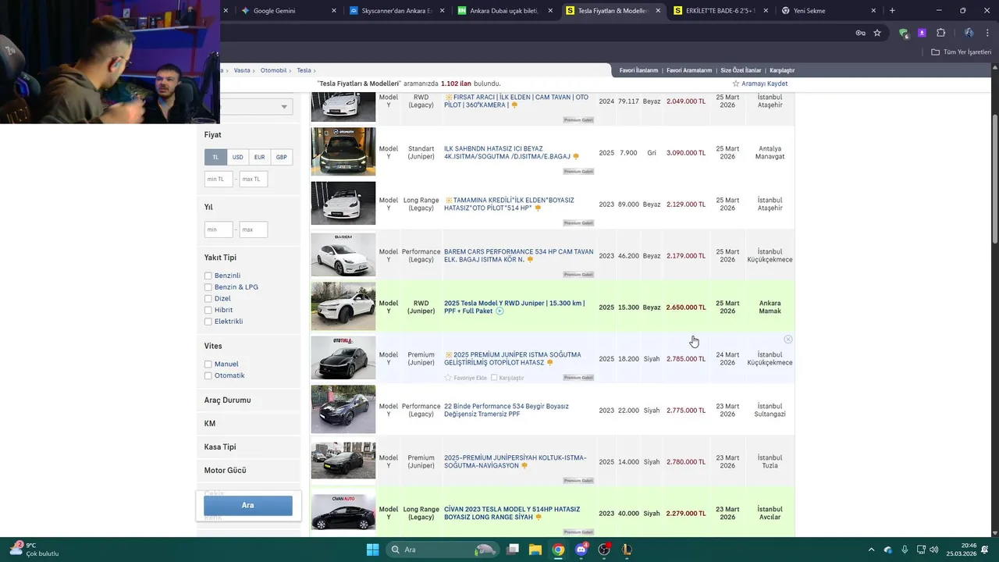The height and width of the screenshot is (562, 999).
Task: Check the Hibrit fuel option
Action: click(x=208, y=310)
